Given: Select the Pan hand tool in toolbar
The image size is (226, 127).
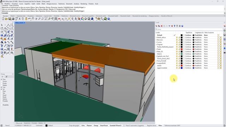Looking at the screenshot, I should coord(33,19).
